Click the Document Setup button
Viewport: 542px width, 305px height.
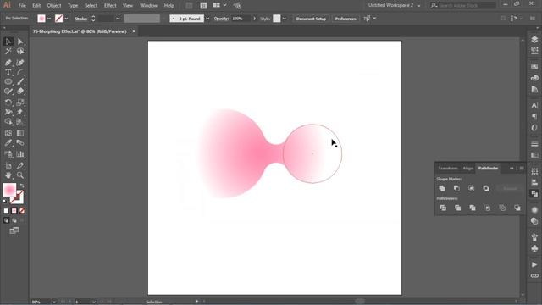click(x=311, y=19)
